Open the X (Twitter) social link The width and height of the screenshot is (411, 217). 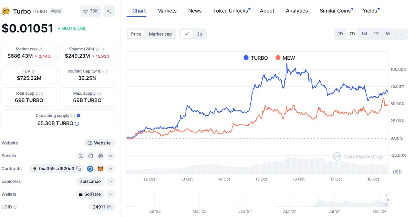click(81, 156)
